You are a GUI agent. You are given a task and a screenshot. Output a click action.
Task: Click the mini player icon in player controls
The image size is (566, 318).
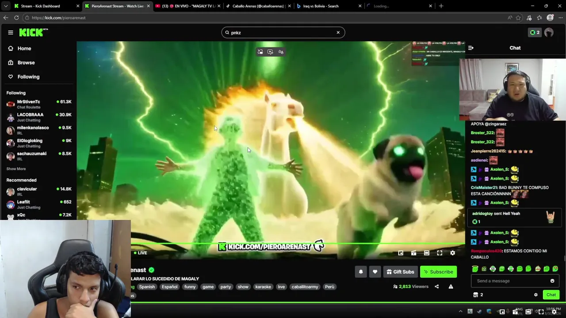pos(401,253)
